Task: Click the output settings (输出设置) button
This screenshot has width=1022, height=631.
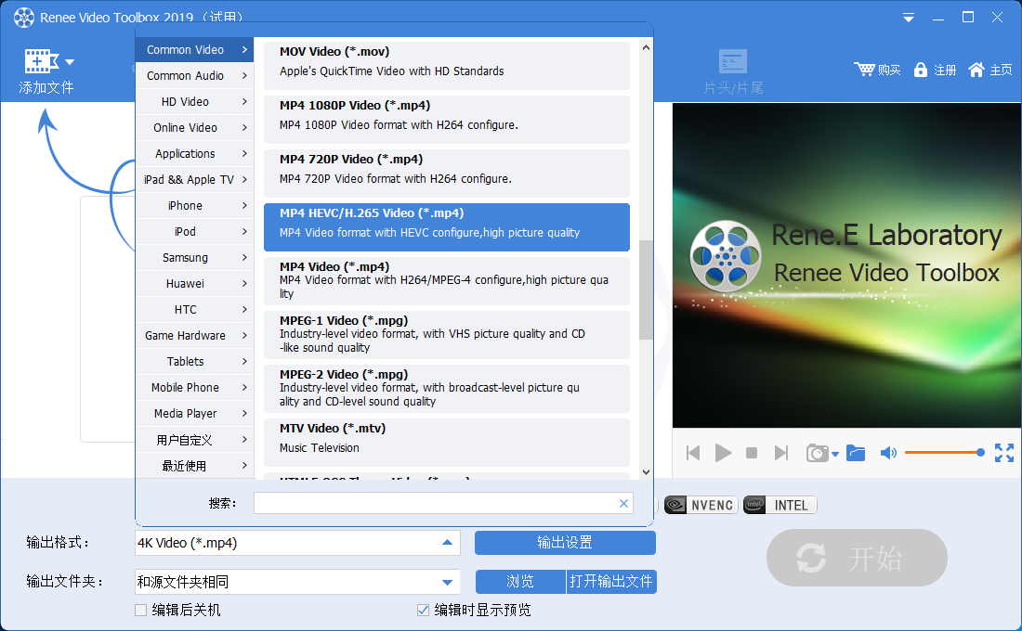Action: pyautogui.click(x=565, y=543)
